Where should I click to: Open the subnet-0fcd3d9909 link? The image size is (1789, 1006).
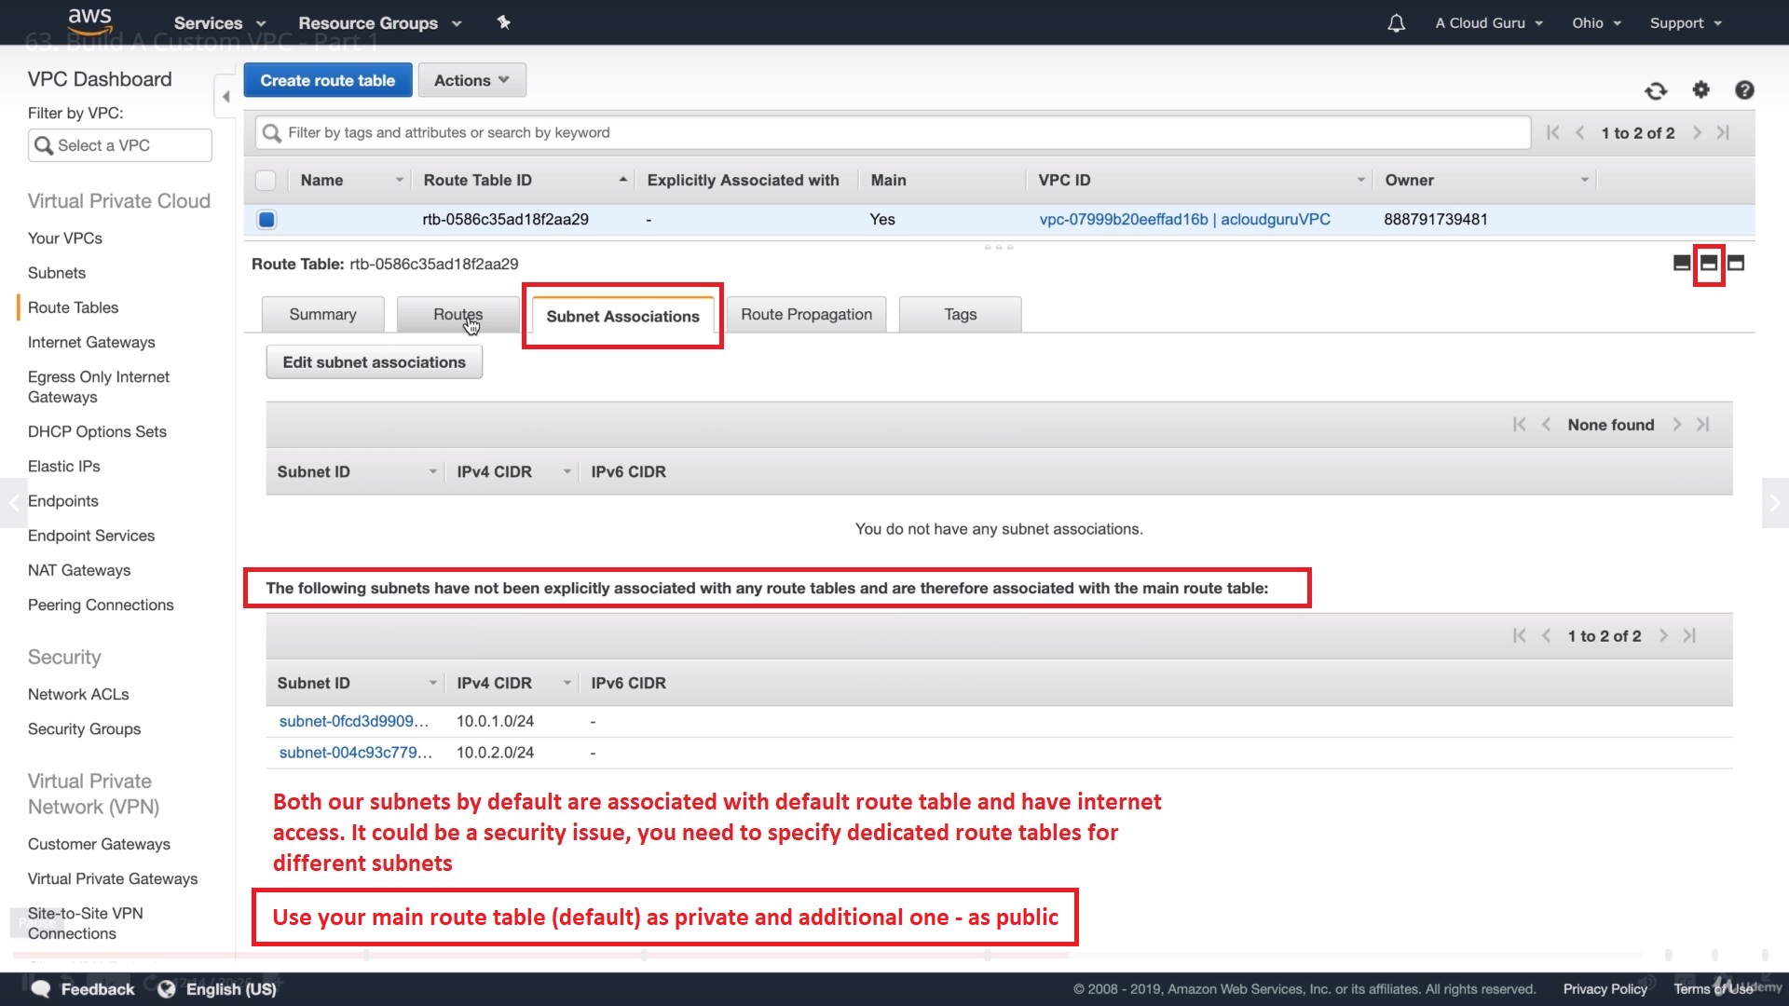353,721
